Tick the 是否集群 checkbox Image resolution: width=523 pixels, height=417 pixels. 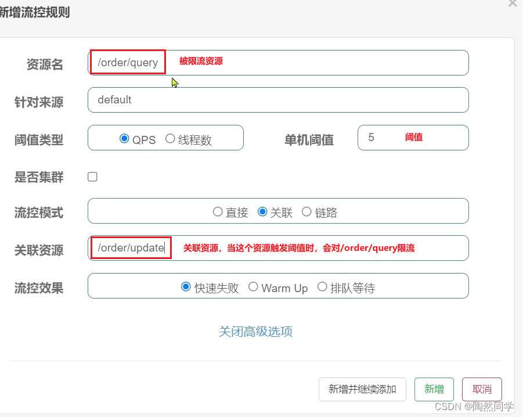tap(92, 177)
